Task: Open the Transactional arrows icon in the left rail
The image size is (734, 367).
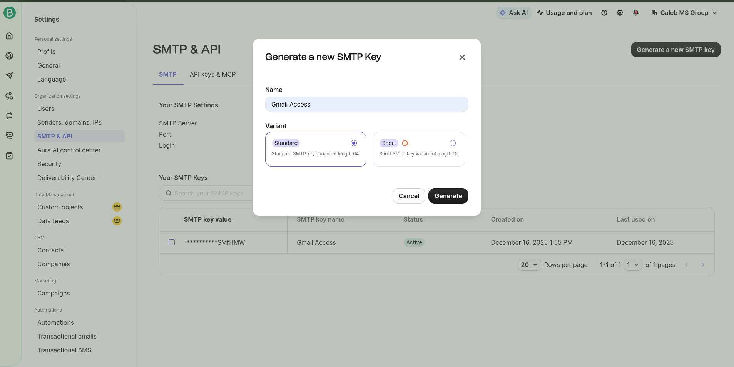Action: coord(10,116)
